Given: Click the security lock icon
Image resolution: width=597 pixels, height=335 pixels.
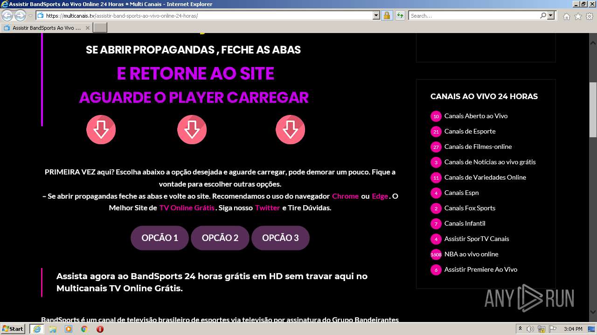Looking at the screenshot, I should 387,15.
